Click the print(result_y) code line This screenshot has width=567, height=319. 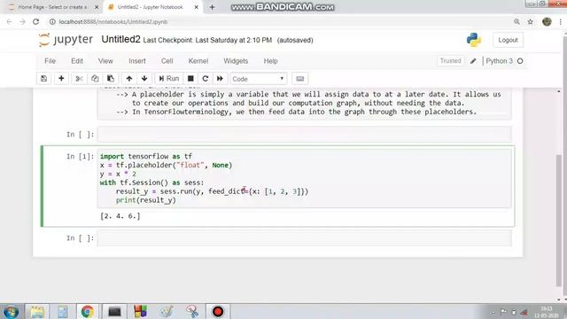coord(145,200)
